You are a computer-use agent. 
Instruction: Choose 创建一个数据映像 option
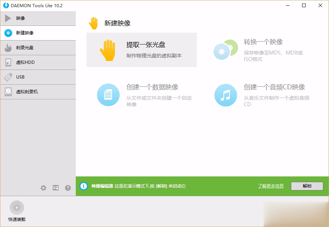(142, 95)
